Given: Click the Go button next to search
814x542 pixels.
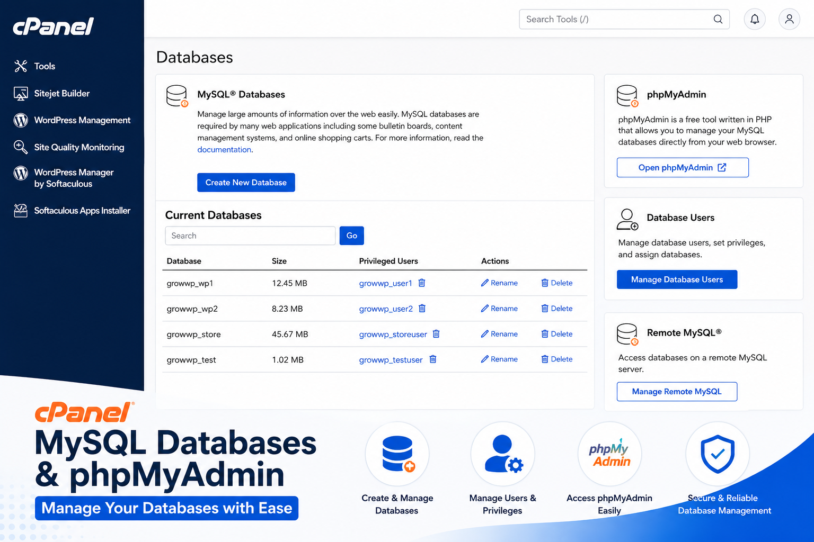Looking at the screenshot, I should (352, 236).
